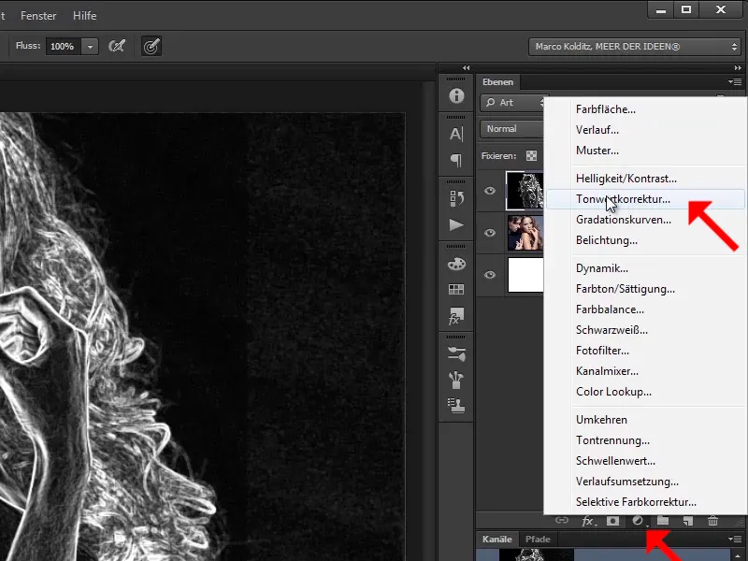
Task: Open the Fenster menu
Action: (38, 16)
